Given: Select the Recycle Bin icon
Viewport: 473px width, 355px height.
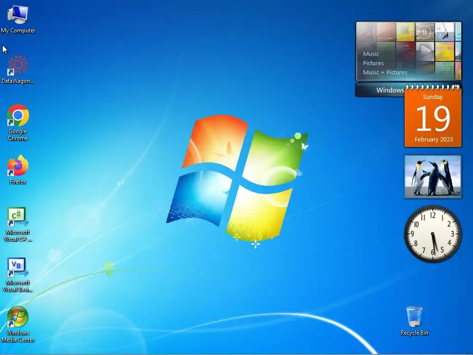Looking at the screenshot, I should [414, 321].
